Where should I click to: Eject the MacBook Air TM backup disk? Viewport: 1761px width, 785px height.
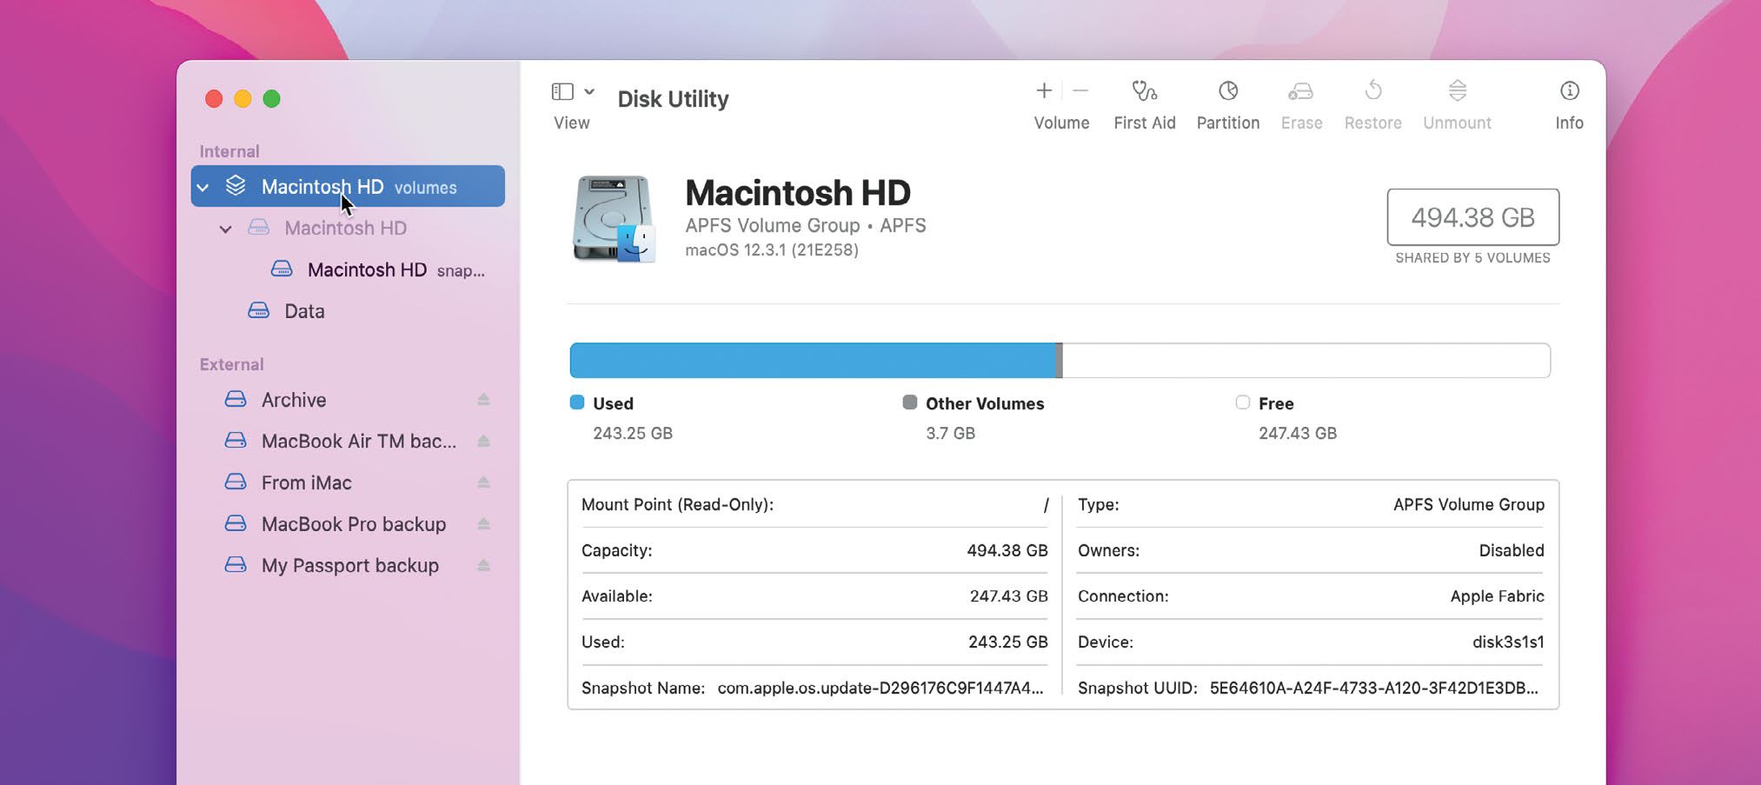pos(484,441)
